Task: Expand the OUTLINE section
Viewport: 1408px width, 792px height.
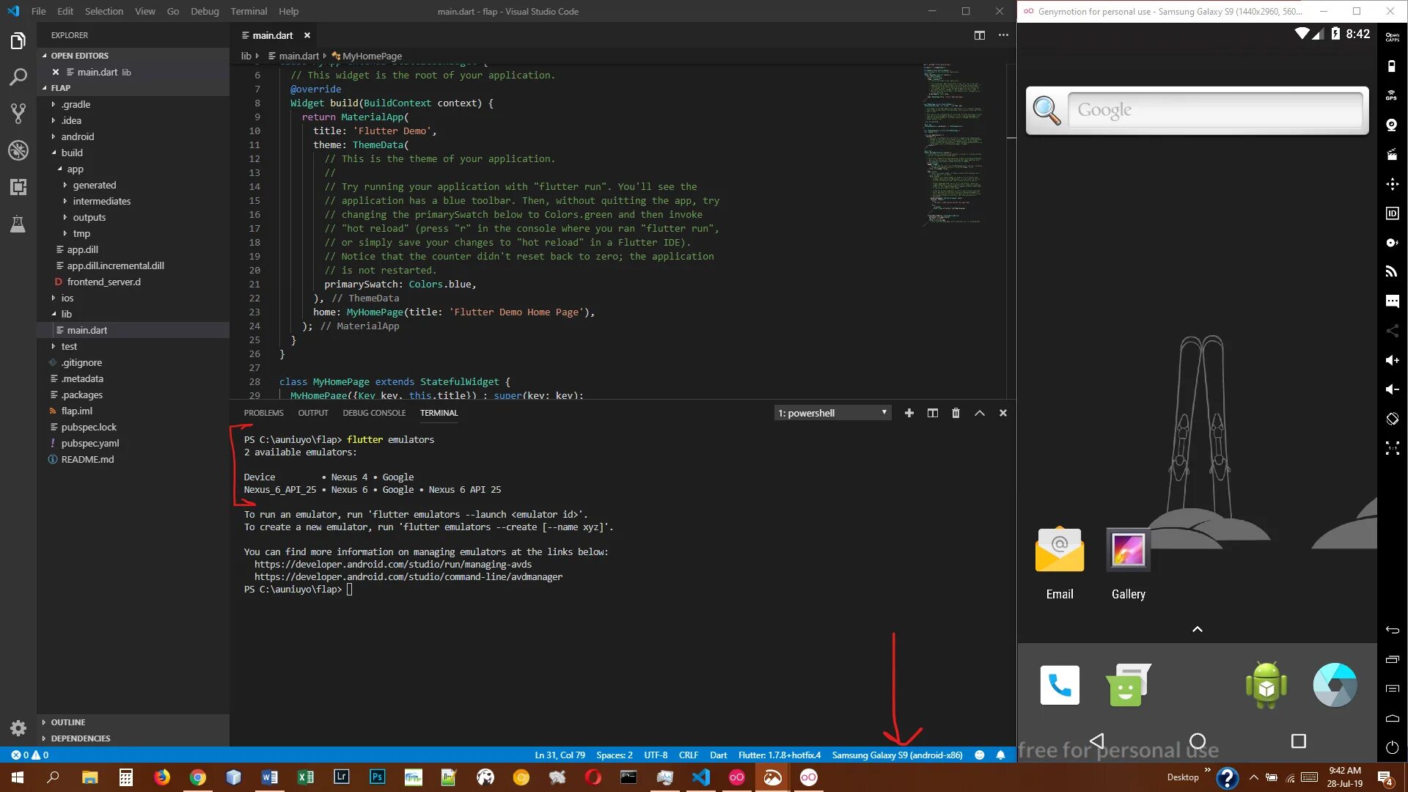Action: pyautogui.click(x=68, y=722)
